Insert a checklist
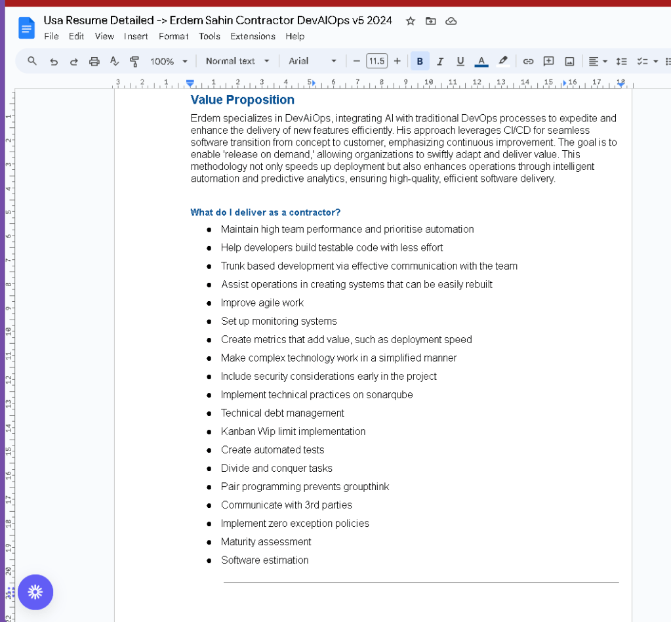The width and height of the screenshot is (671, 622). (642, 61)
